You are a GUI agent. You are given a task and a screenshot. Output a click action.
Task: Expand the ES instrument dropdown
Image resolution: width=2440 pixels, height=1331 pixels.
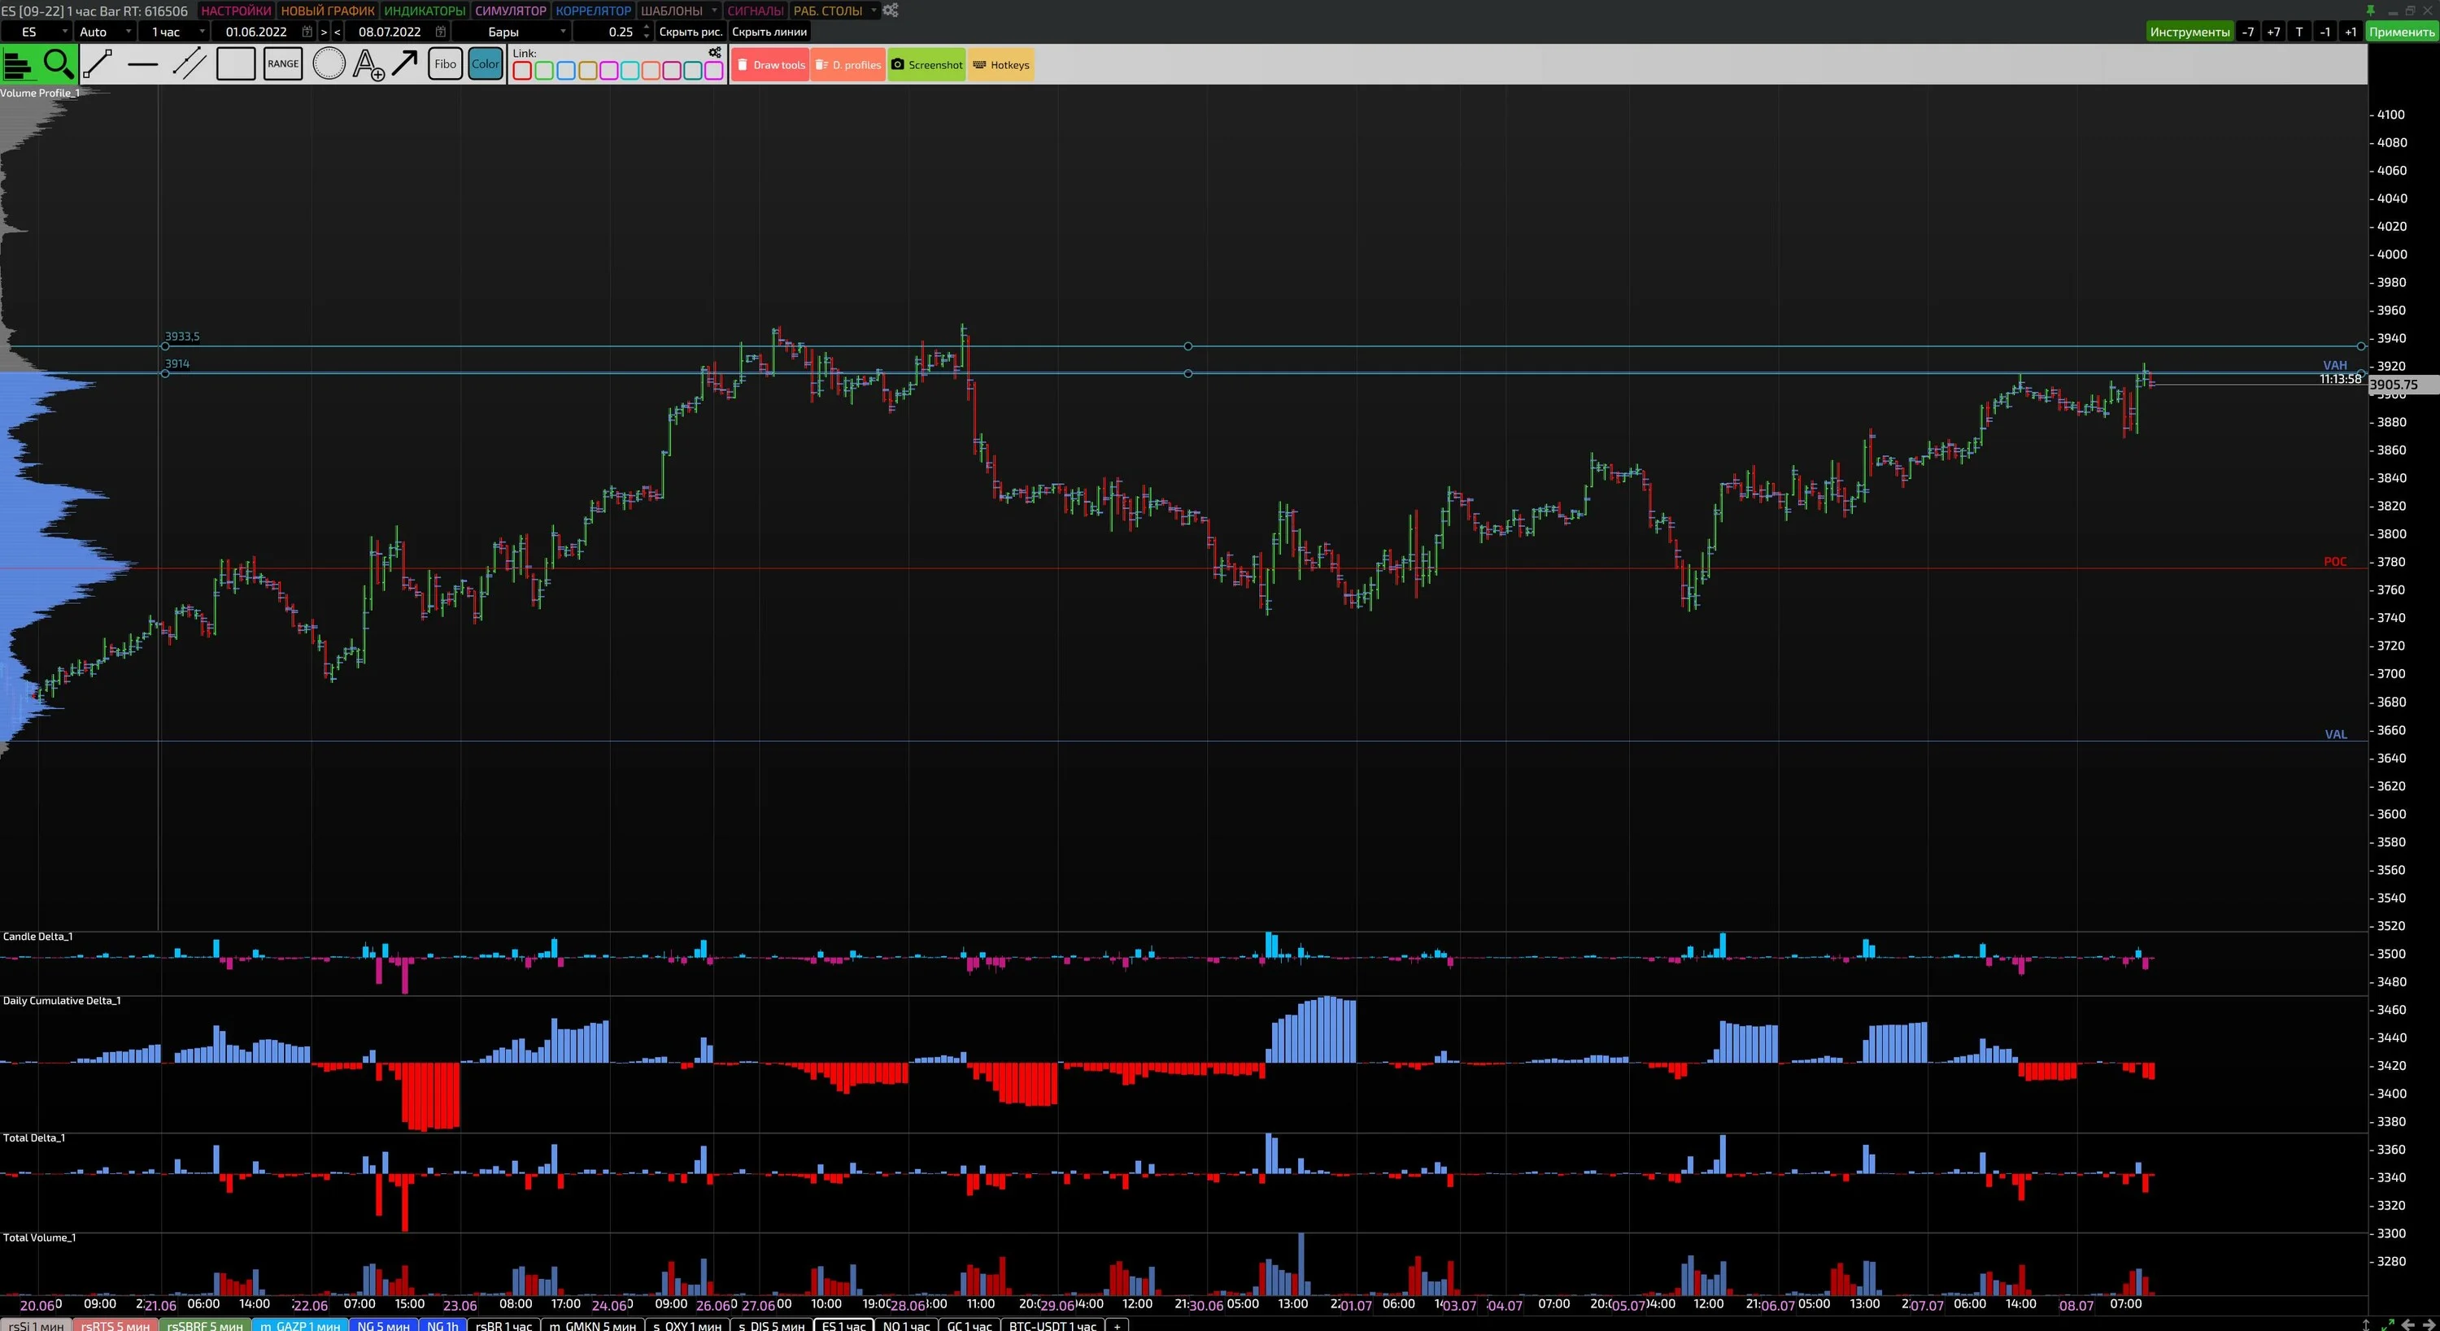(x=64, y=31)
